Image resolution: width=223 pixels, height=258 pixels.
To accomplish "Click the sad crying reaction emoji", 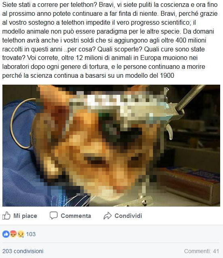I will point(21,234).
